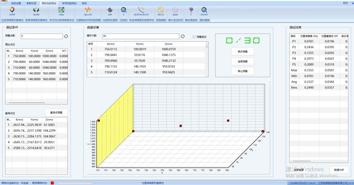Refresh the 循环次数 cycle count
The width and height of the screenshot is (354, 185).
(x=183, y=36)
